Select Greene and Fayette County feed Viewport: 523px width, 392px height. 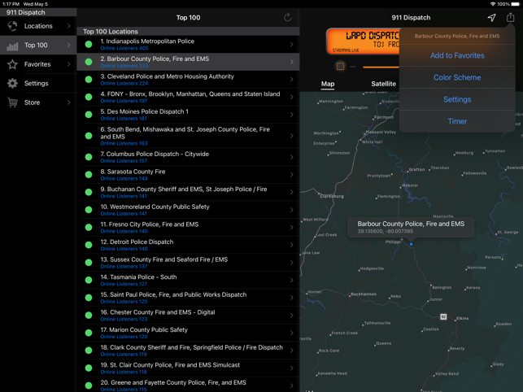pyautogui.click(x=188, y=385)
